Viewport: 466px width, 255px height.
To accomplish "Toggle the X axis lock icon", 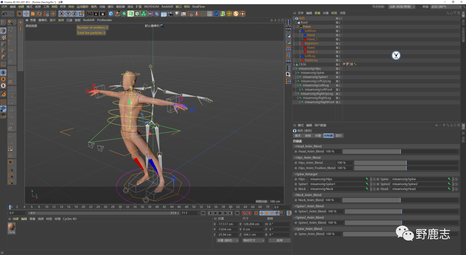I will (x=62, y=14).
